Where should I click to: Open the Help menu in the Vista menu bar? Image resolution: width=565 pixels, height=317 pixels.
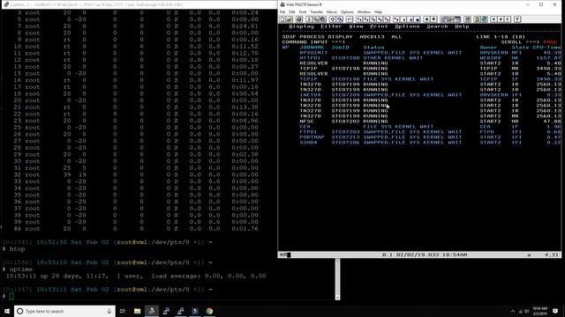[x=378, y=11]
